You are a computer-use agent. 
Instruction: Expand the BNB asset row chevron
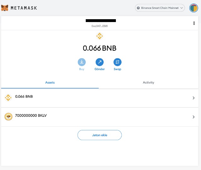[x=193, y=98]
